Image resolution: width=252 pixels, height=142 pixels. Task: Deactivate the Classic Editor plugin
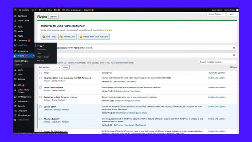[x=48, y=110]
